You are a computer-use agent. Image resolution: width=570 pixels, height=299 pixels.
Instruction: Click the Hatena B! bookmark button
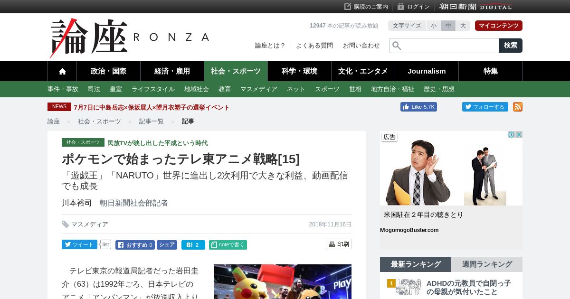(x=193, y=245)
